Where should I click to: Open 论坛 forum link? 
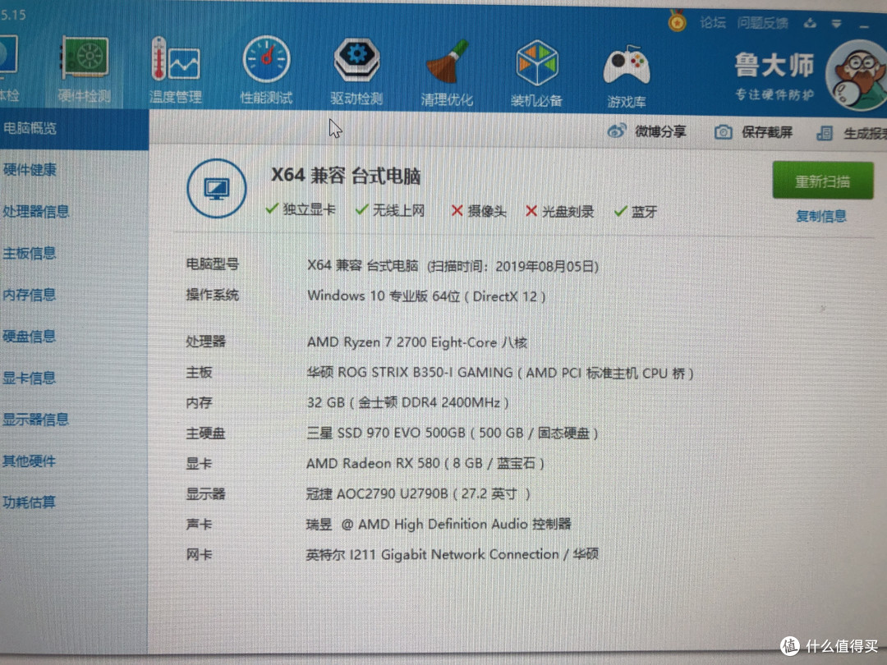pyautogui.click(x=712, y=23)
